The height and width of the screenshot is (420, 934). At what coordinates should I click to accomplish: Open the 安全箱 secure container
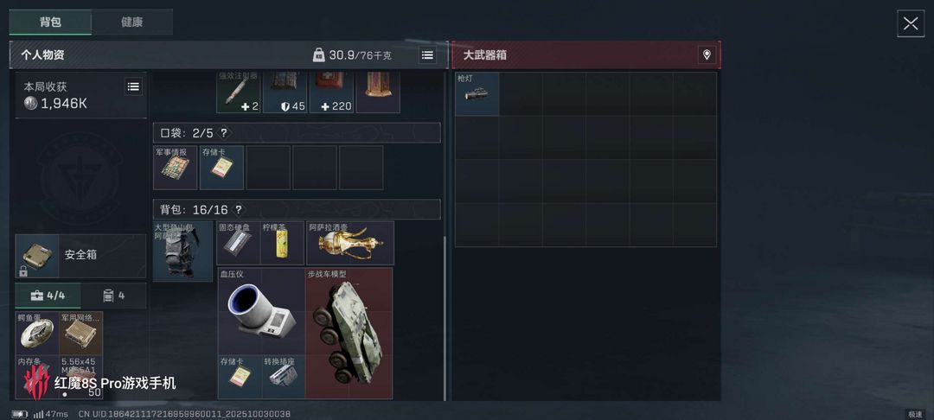click(x=80, y=256)
